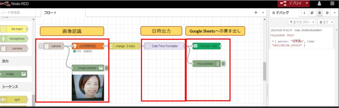Focus the node search field
This screenshot has width=339, height=108.
[x=17, y=13]
